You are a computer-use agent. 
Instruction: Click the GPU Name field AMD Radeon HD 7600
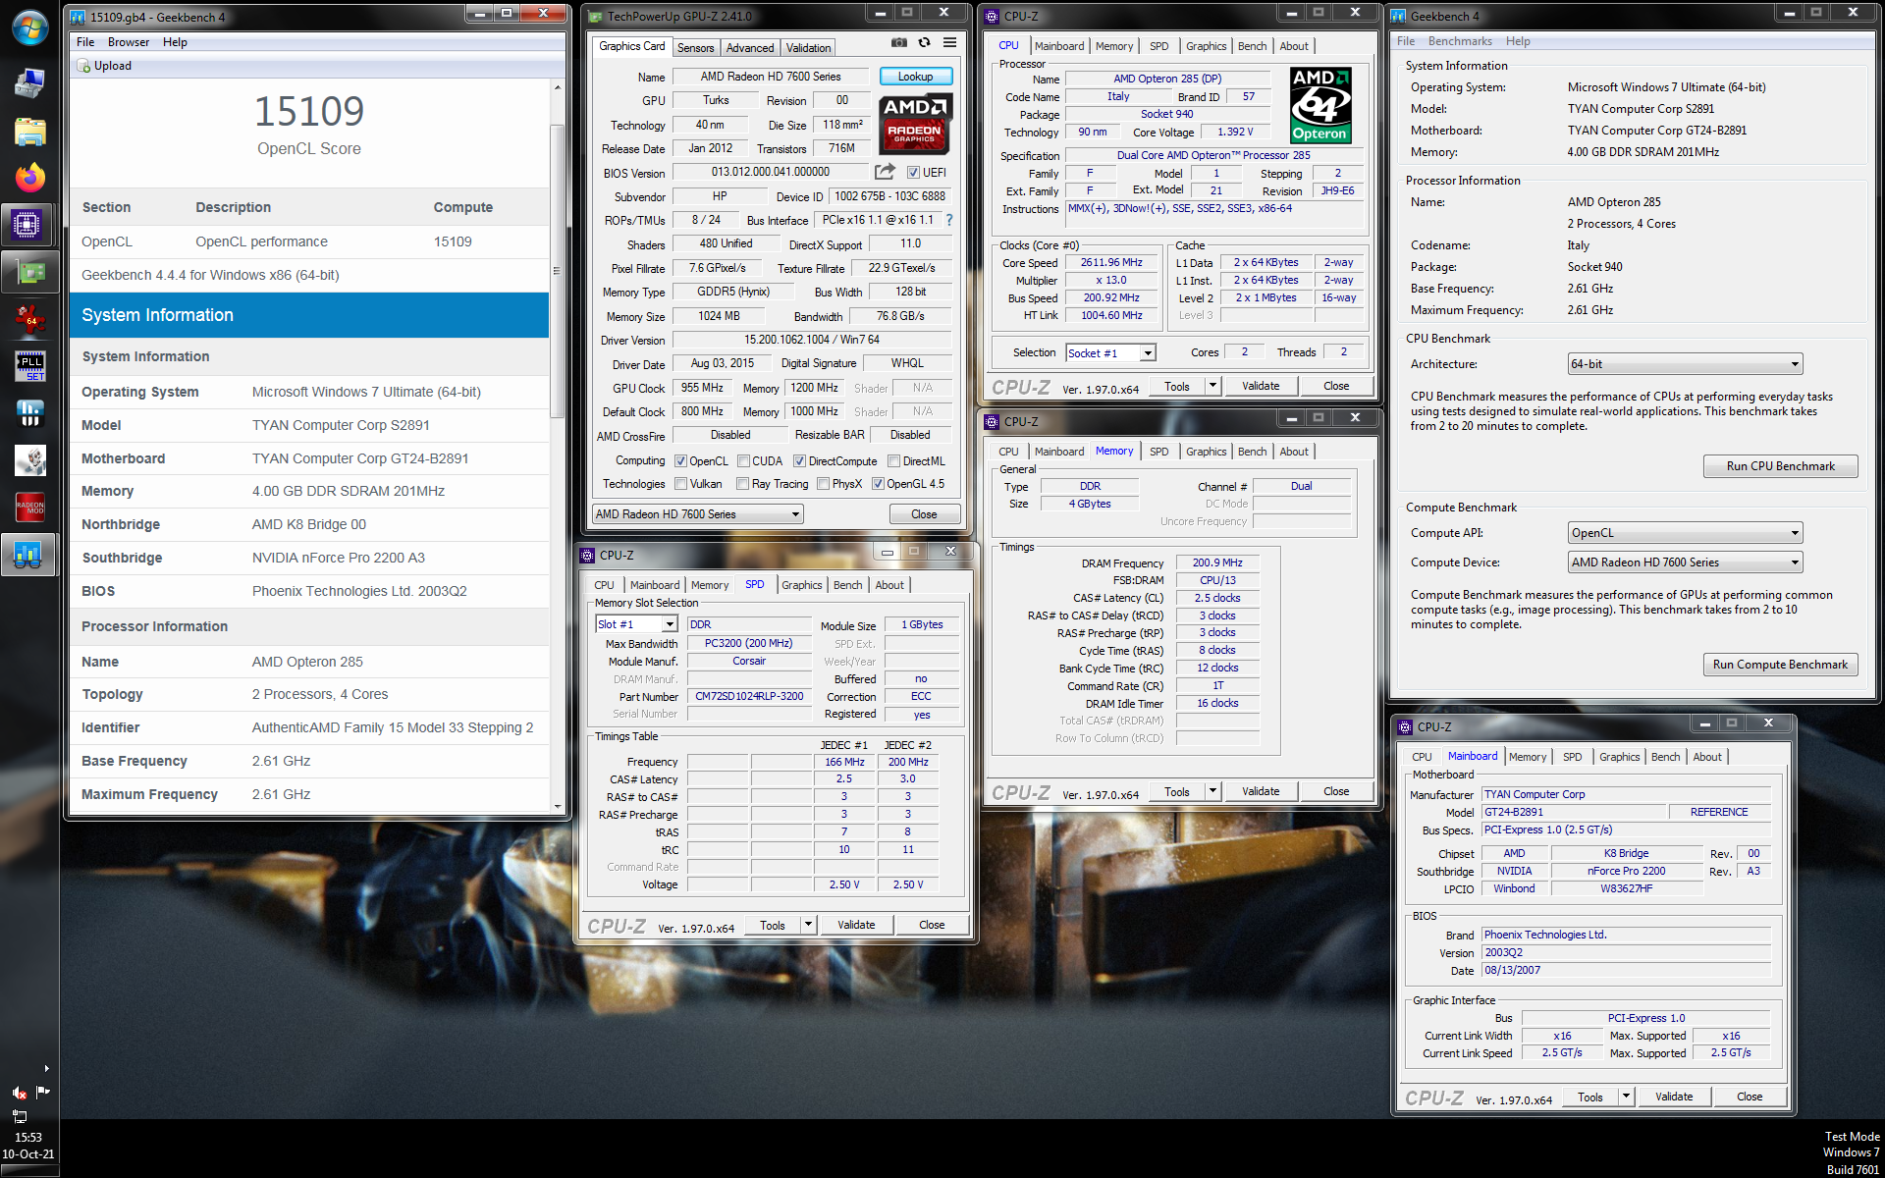click(x=771, y=77)
